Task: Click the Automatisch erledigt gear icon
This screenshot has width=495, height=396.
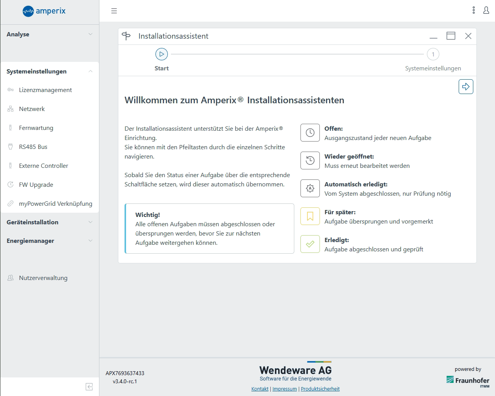Action: 310,188
